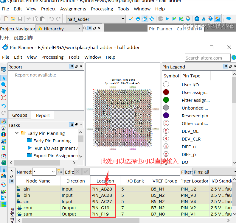Open the Tools menu in Pin Planner
The height and width of the screenshot is (223, 236).
click(74, 57)
